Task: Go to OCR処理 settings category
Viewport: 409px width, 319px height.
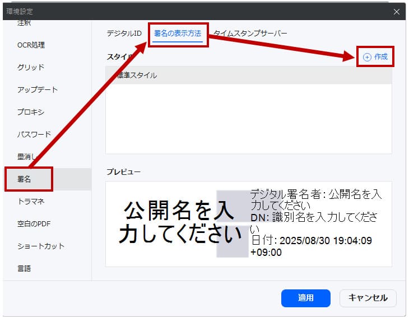Action: point(31,45)
